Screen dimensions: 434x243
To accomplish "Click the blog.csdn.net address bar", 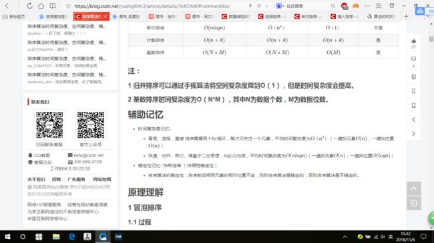I will 152,6.
